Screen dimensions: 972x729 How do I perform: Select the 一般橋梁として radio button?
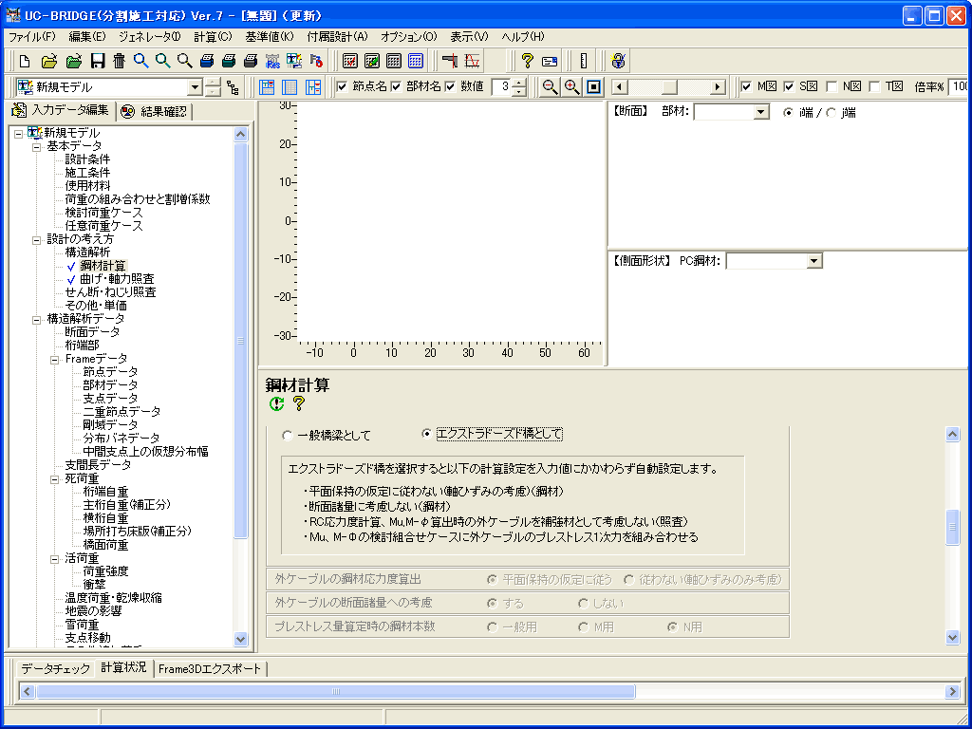tap(288, 436)
